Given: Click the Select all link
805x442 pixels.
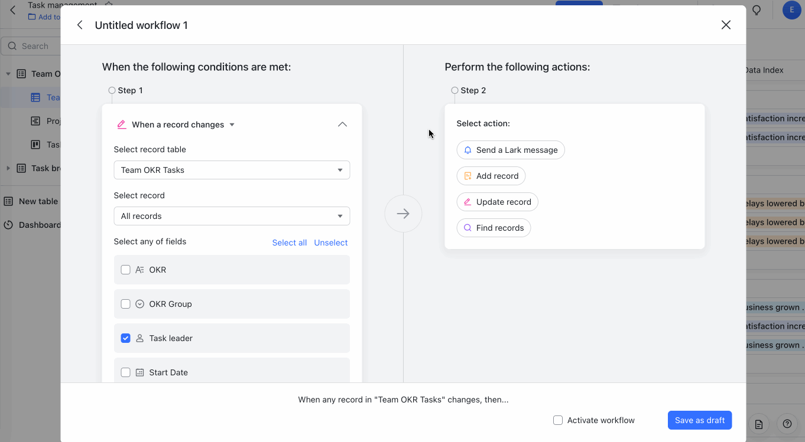Looking at the screenshot, I should tap(289, 243).
